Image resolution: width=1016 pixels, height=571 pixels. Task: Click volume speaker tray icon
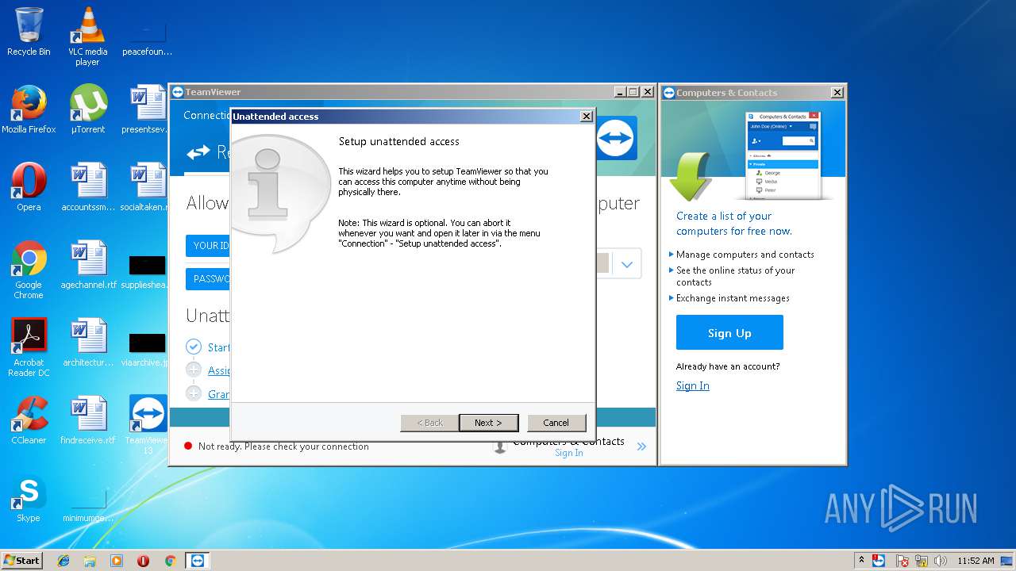pyautogui.click(x=941, y=561)
